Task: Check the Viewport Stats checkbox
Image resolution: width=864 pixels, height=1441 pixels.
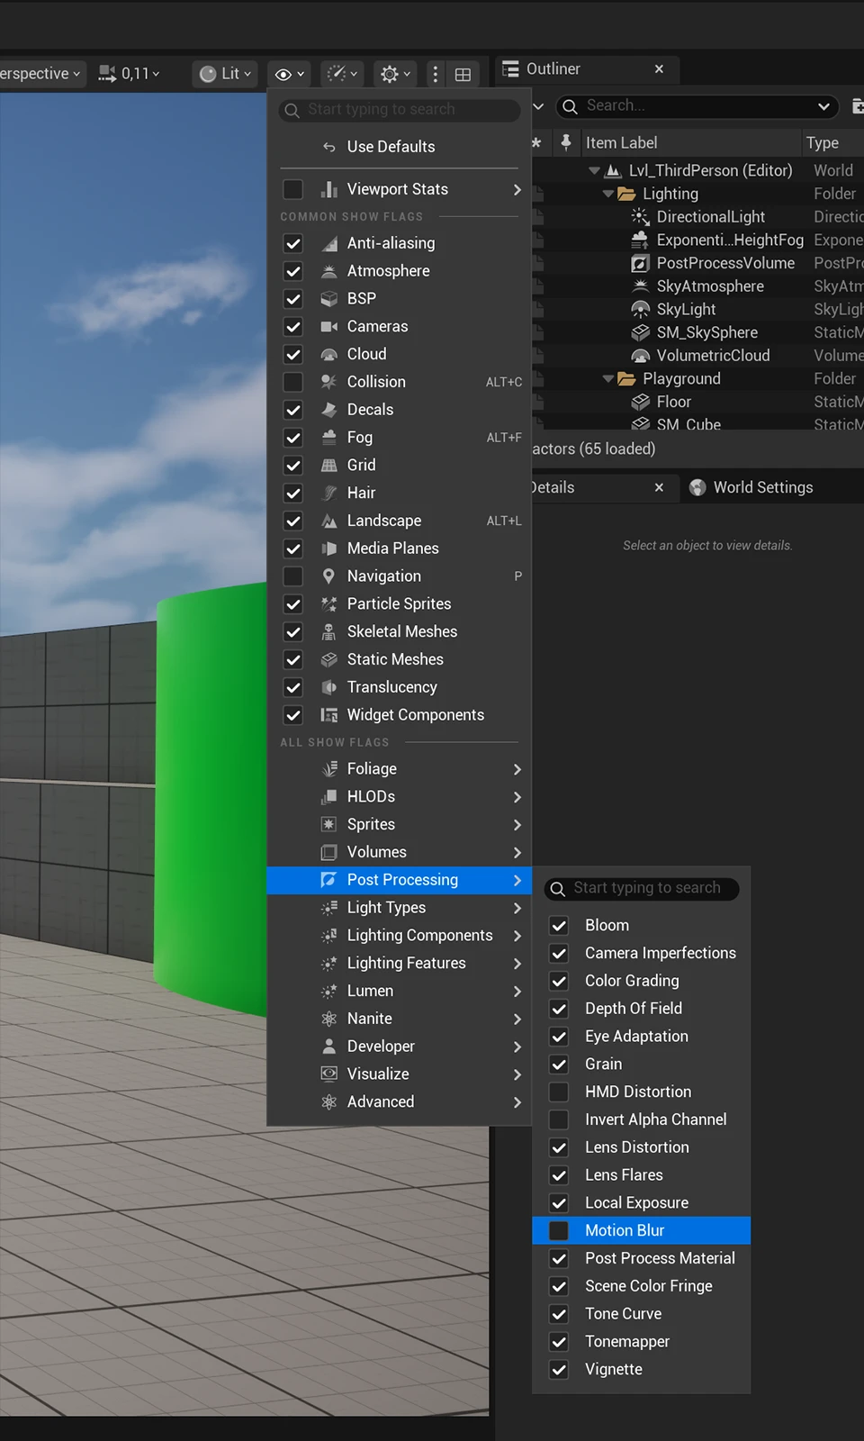Action: pyautogui.click(x=293, y=189)
